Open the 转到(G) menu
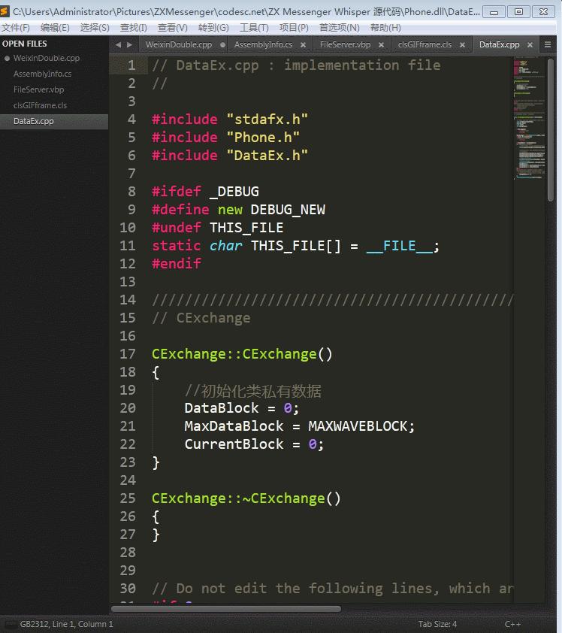Image resolution: width=562 pixels, height=633 pixels. (213, 28)
